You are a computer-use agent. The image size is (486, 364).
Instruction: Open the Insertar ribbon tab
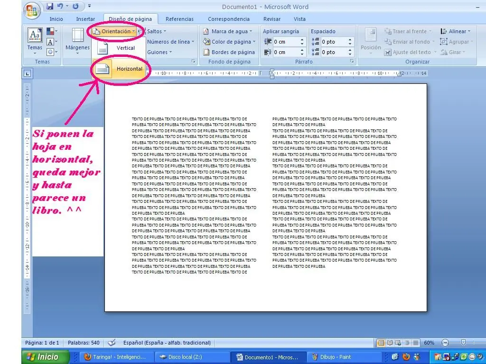[85, 19]
